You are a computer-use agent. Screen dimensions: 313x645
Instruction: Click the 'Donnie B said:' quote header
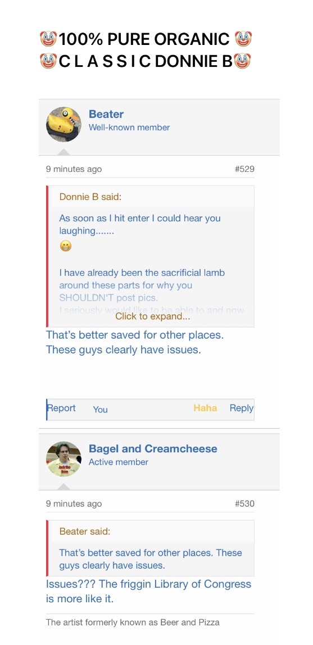[x=90, y=197]
